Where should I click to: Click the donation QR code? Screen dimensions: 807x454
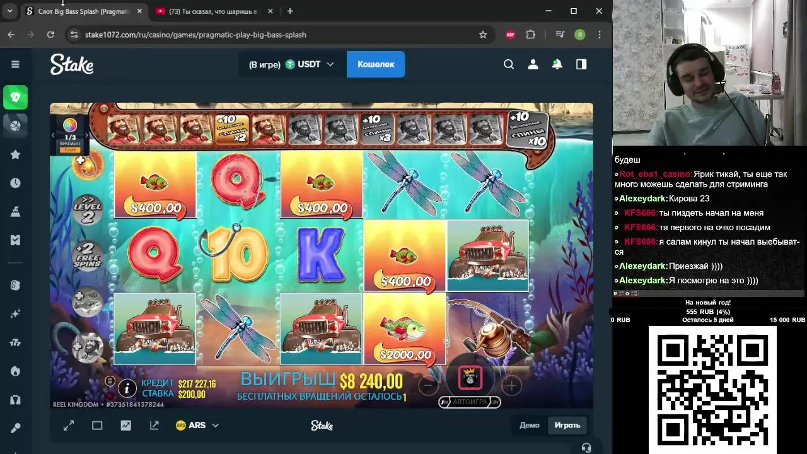coord(712,390)
